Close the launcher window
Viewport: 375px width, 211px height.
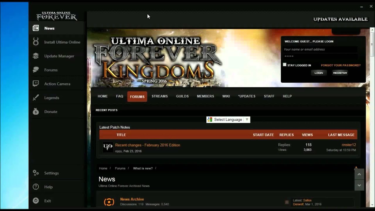(x=371, y=6)
